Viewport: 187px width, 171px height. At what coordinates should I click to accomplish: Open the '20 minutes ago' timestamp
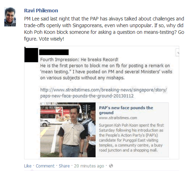tap(89, 166)
